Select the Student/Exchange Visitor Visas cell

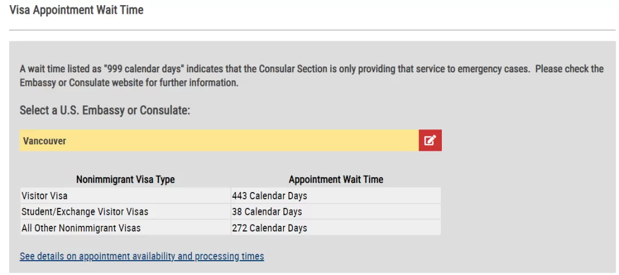tap(125, 211)
